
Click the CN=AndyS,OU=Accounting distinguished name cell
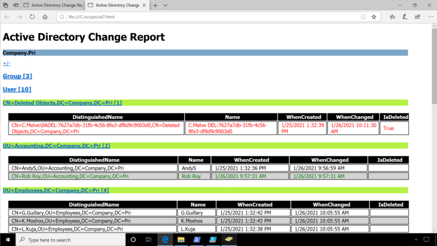[93, 168]
